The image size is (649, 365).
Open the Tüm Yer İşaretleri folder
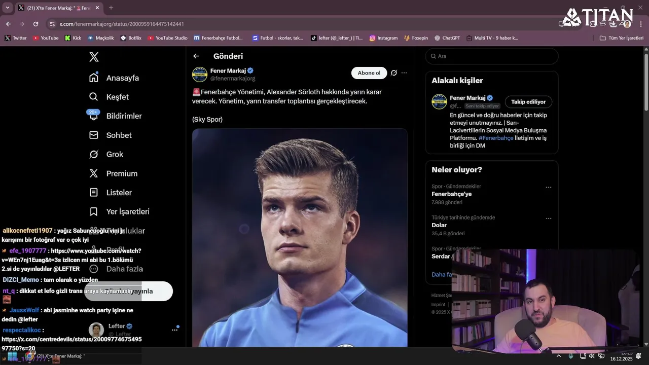[622, 38]
